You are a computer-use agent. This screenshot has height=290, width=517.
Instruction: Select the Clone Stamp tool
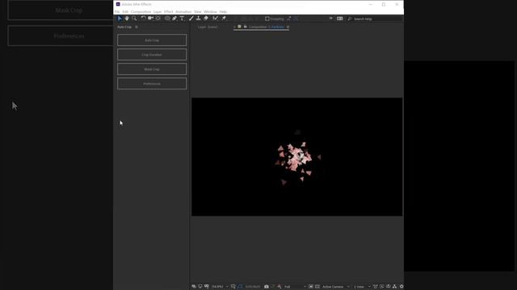198,19
